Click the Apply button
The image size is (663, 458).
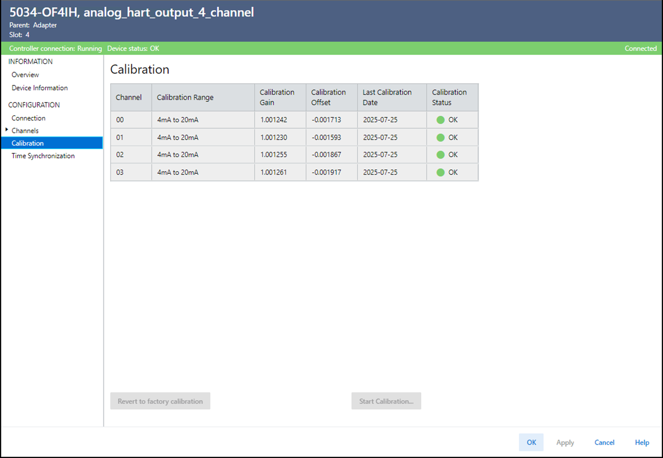pyautogui.click(x=565, y=442)
